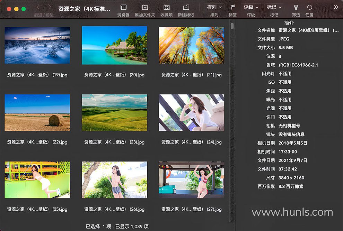
Task: Select the hay bale field thumbnail (22).jpg
Action: (x=37, y=113)
